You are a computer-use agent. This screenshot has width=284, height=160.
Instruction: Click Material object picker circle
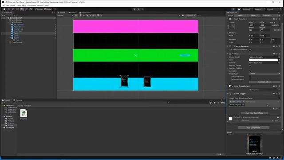pyautogui.click(x=279, y=63)
